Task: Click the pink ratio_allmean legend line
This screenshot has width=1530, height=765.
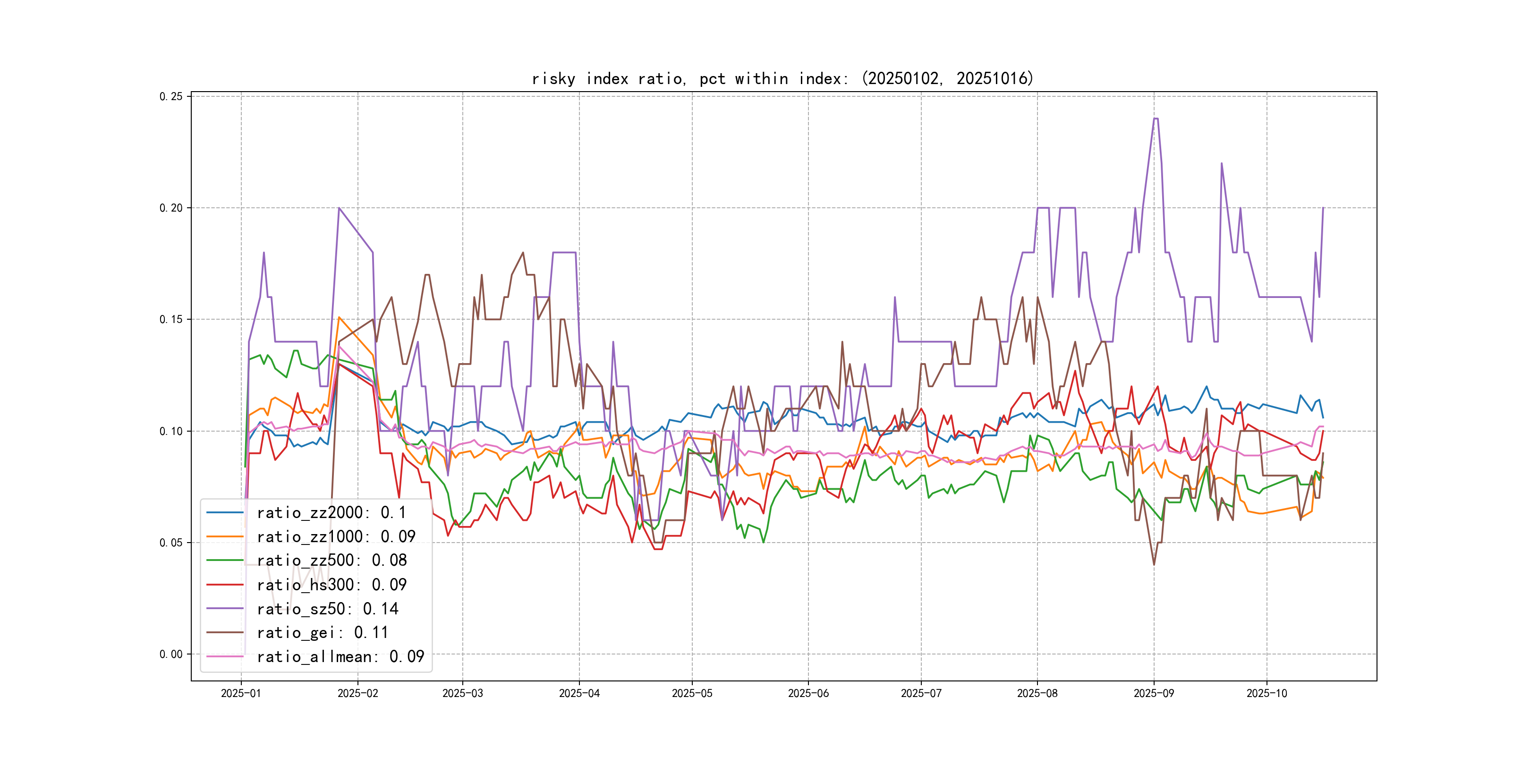Action: pyautogui.click(x=225, y=656)
